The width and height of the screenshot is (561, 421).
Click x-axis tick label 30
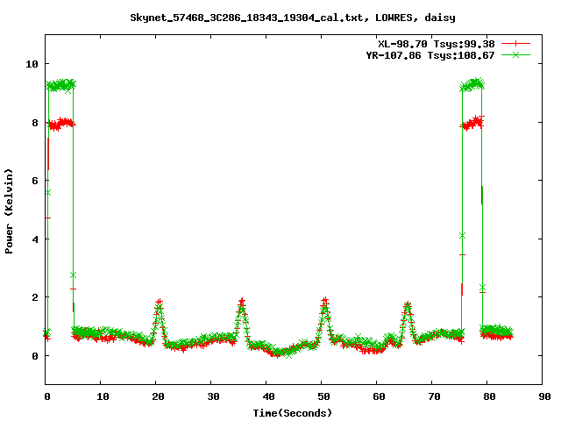213,396
